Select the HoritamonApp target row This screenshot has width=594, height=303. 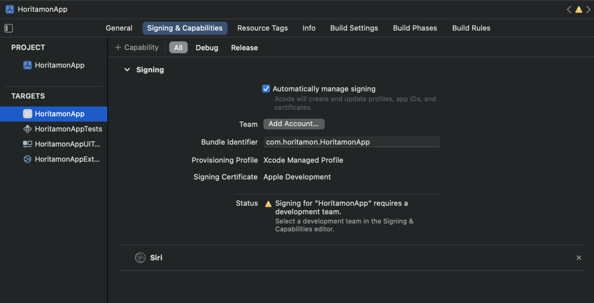pyautogui.click(x=53, y=114)
